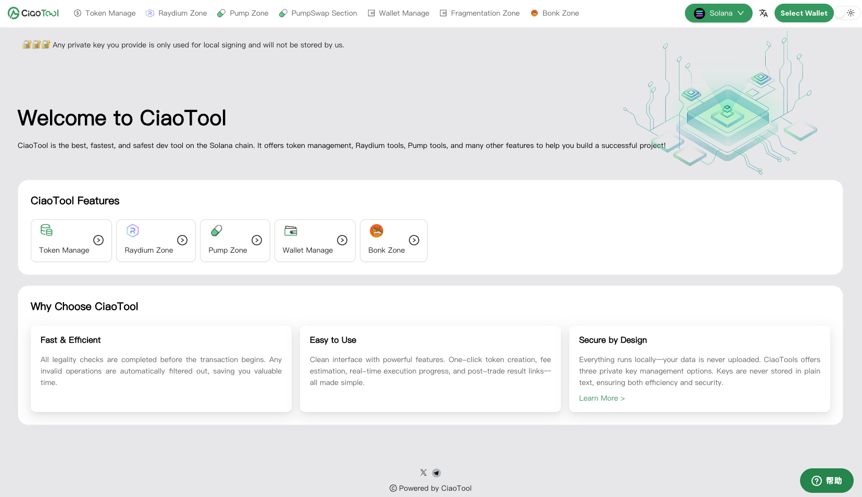Open the Raydium Zone nav menu
Image resolution: width=862 pixels, height=497 pixels.
[177, 13]
